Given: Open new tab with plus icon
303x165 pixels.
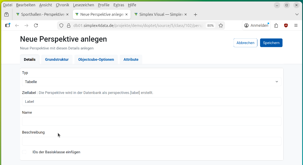Looking at the screenshot, I should [195, 14].
